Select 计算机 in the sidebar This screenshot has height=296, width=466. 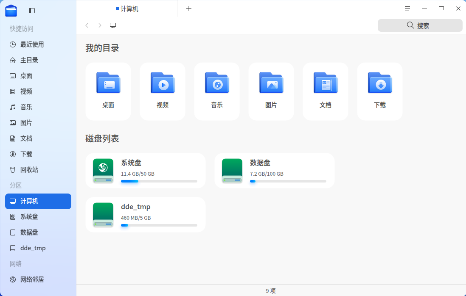pyautogui.click(x=38, y=201)
